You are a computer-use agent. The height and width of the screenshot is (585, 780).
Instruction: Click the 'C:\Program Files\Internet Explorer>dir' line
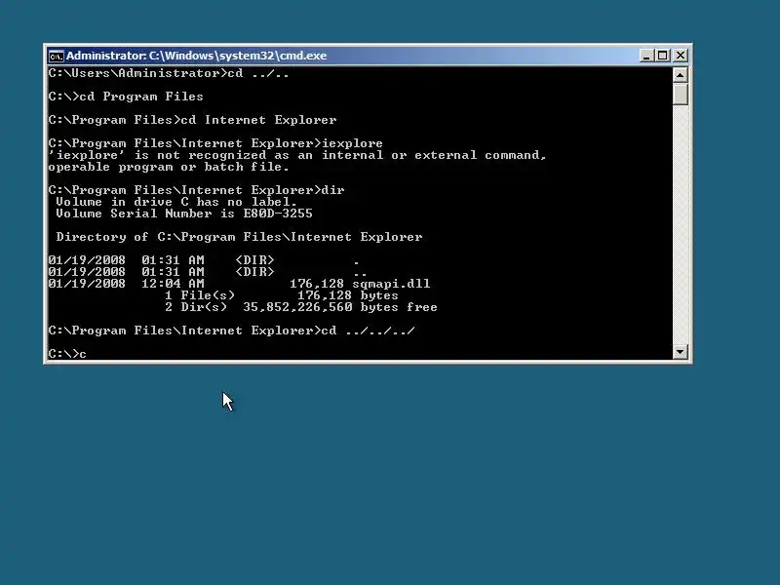click(x=197, y=190)
